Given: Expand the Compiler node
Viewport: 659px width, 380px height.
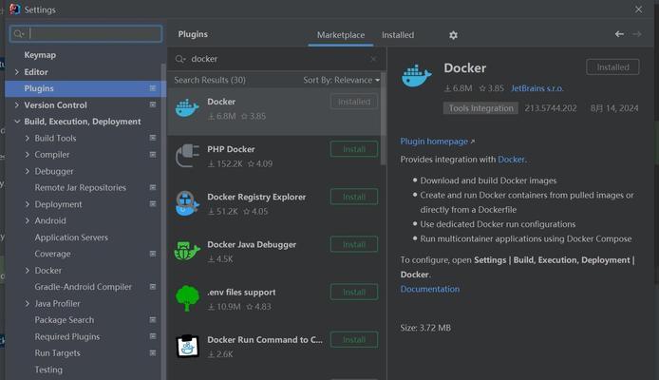Looking at the screenshot, I should coord(28,154).
